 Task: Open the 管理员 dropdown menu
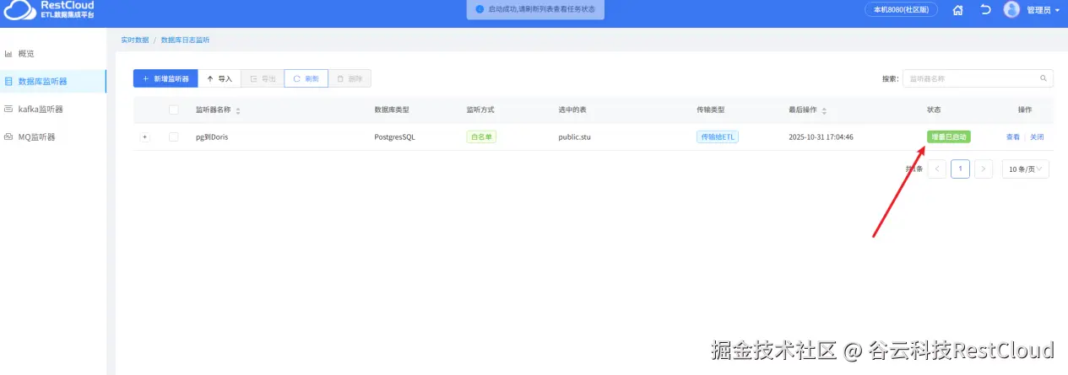click(1043, 10)
